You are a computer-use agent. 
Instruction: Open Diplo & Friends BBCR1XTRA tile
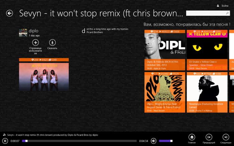(x=164, y=50)
